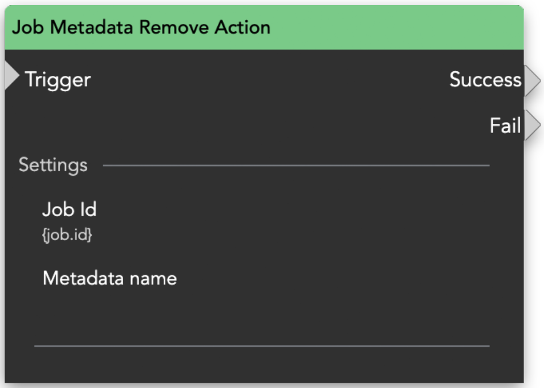The image size is (544, 388).
Task: Click the Settings section label
Action: tap(53, 165)
